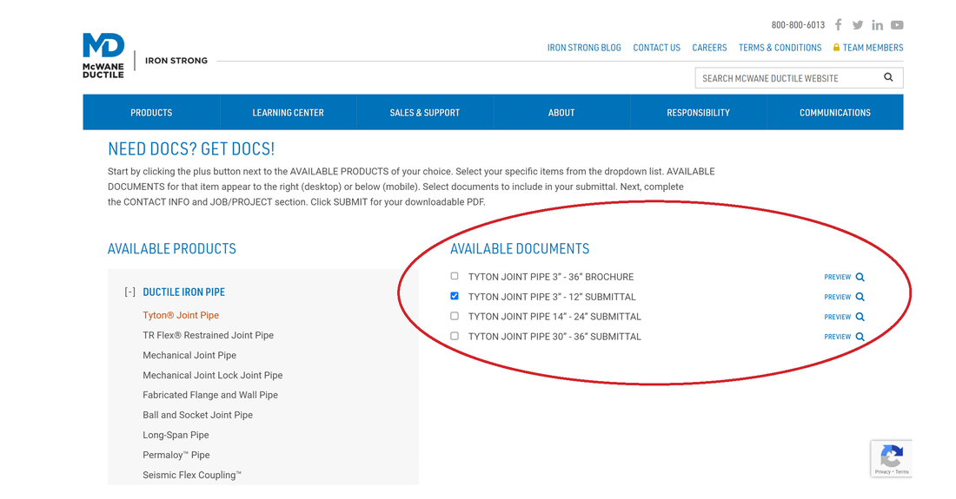Collapse the Ductile Iron Pipe list
The width and height of the screenshot is (956, 499).
[x=129, y=292]
